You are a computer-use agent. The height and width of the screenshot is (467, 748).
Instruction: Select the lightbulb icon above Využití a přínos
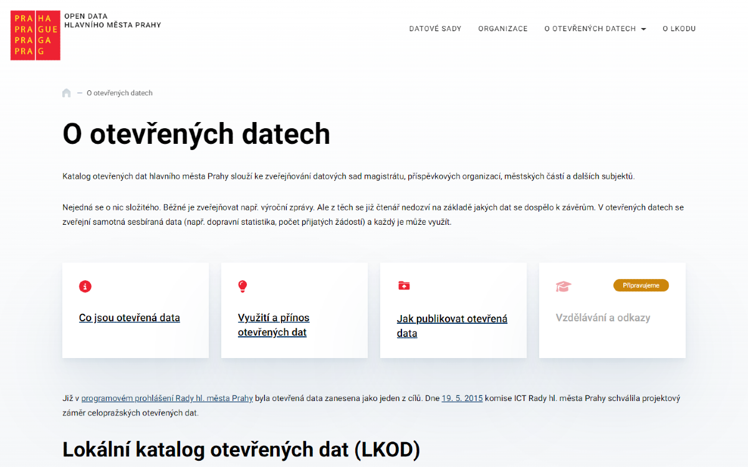click(x=243, y=286)
